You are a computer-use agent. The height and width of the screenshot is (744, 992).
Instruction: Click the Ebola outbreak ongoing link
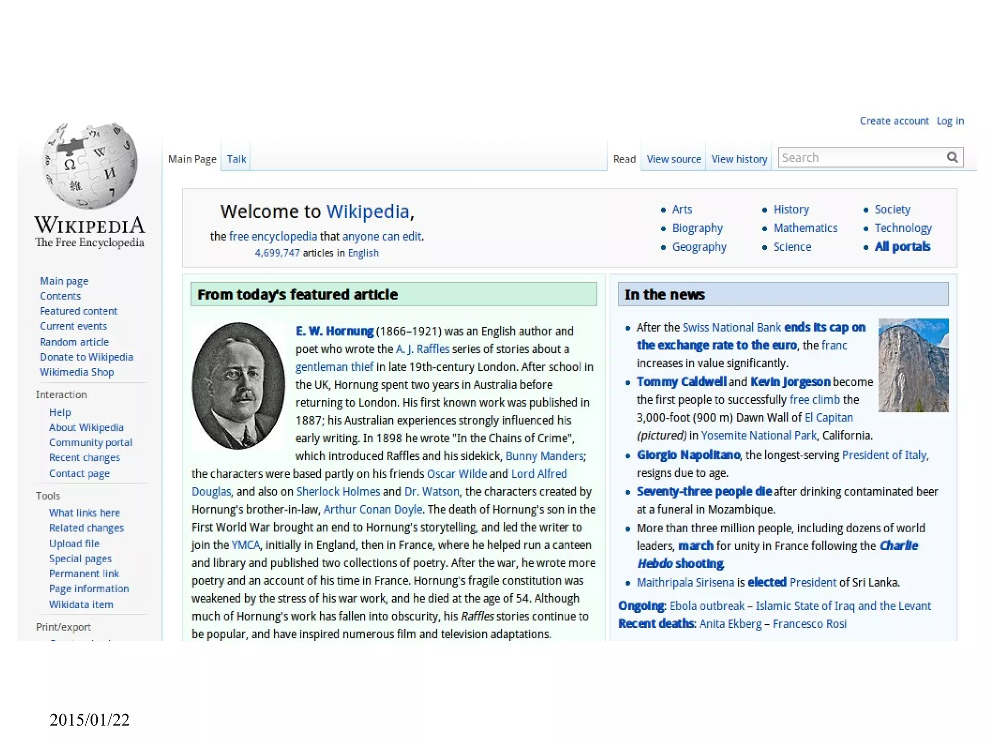707,606
